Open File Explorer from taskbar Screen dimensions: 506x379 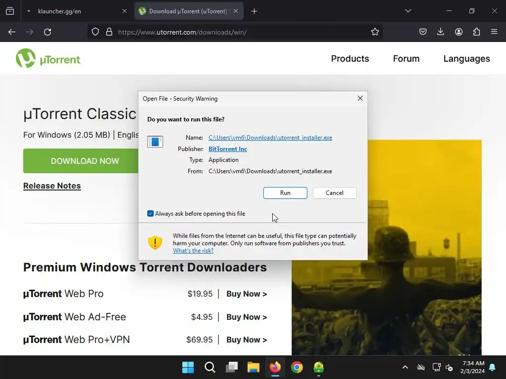[x=253, y=367]
